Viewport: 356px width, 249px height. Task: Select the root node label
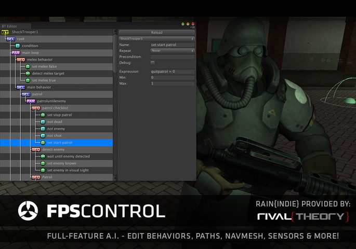21,39
